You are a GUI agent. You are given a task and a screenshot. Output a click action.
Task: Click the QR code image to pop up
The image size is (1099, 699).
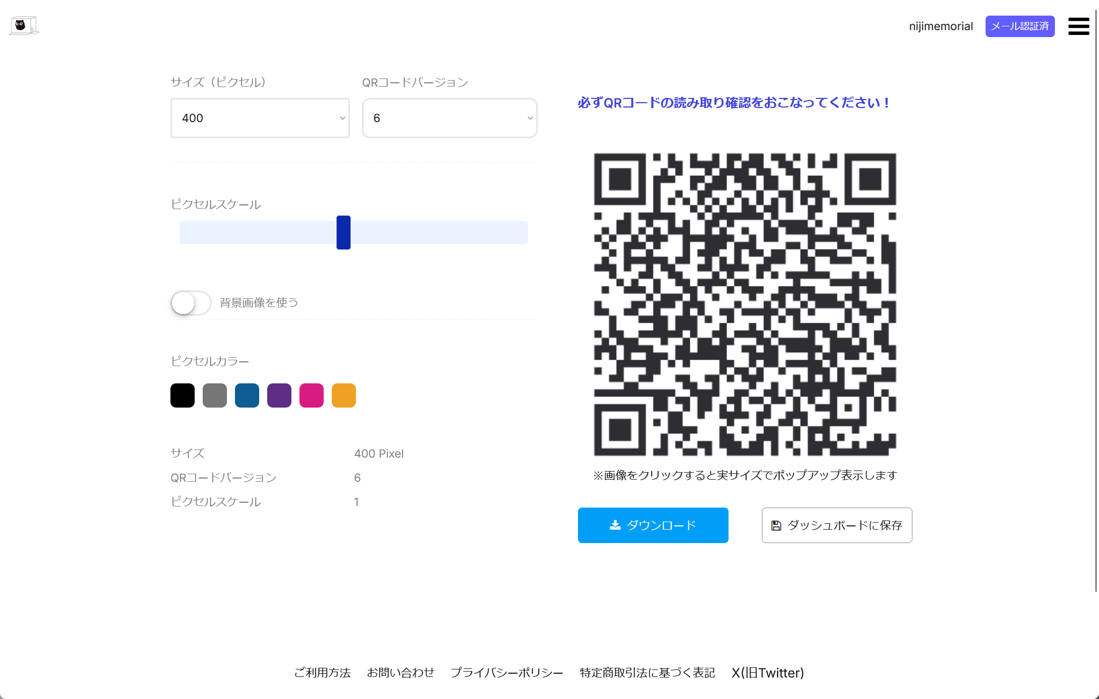coord(745,304)
